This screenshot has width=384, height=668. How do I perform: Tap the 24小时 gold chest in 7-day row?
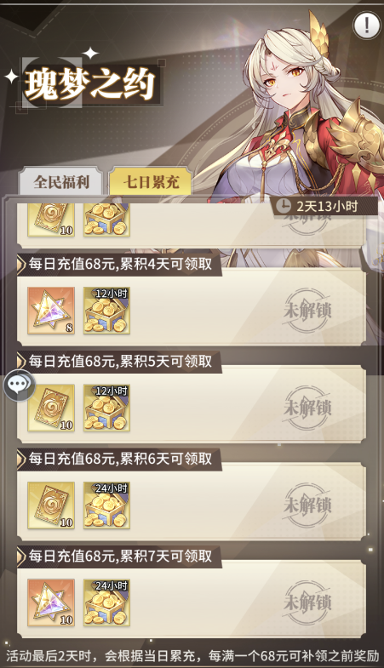(106, 602)
